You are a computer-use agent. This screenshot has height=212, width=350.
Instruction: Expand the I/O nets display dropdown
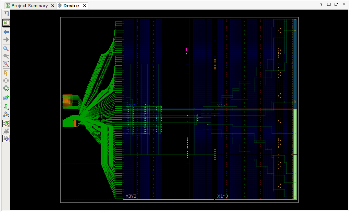pyautogui.click(x=6, y=115)
